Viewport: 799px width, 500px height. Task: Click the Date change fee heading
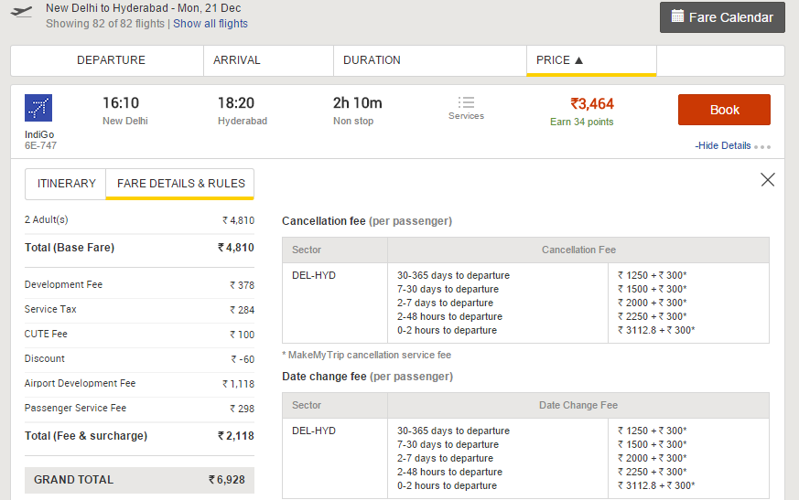point(367,377)
